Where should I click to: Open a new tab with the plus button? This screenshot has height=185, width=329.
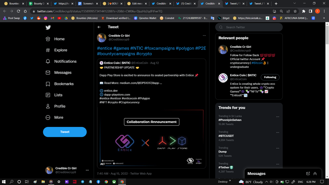276,4
